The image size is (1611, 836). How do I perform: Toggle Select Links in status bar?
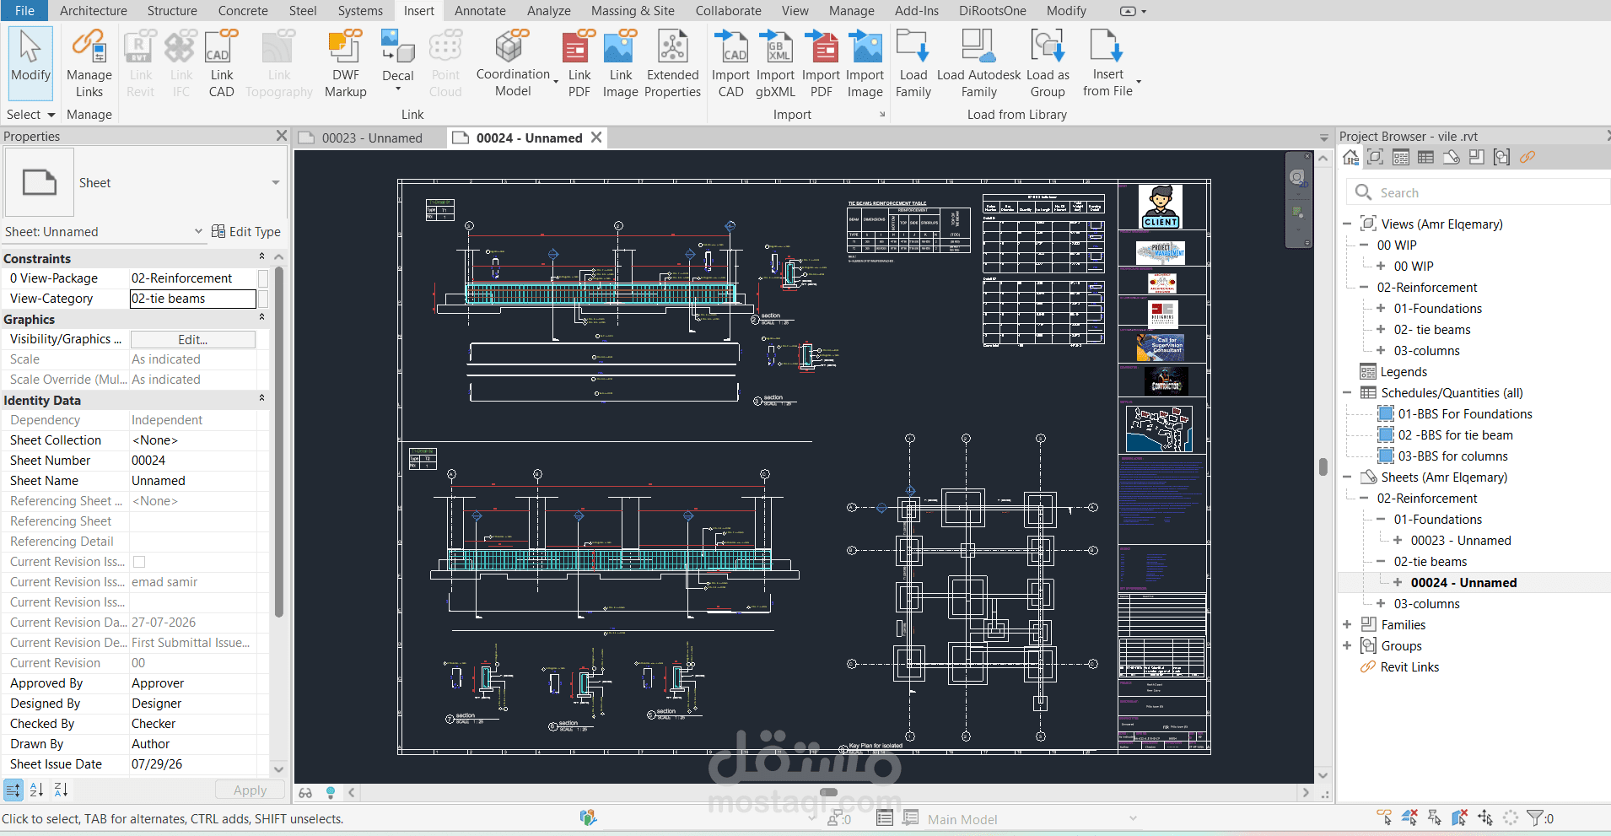1384,817
